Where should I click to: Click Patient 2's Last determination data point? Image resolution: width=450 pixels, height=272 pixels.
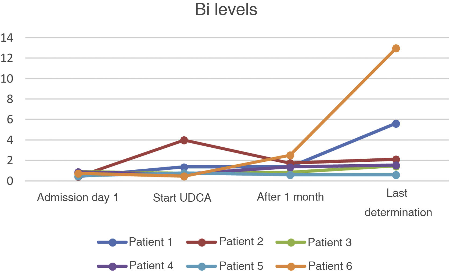[396, 159]
